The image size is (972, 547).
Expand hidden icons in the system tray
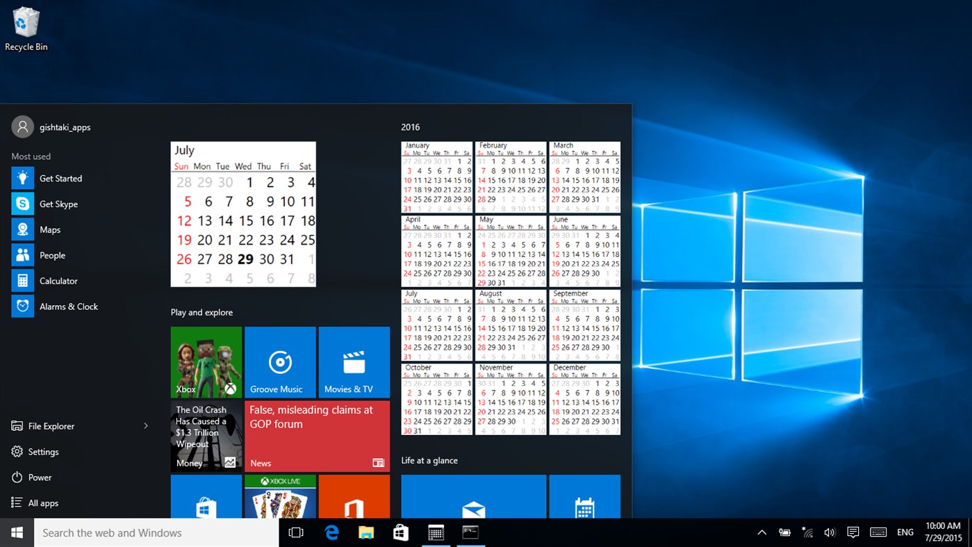pyautogui.click(x=762, y=532)
